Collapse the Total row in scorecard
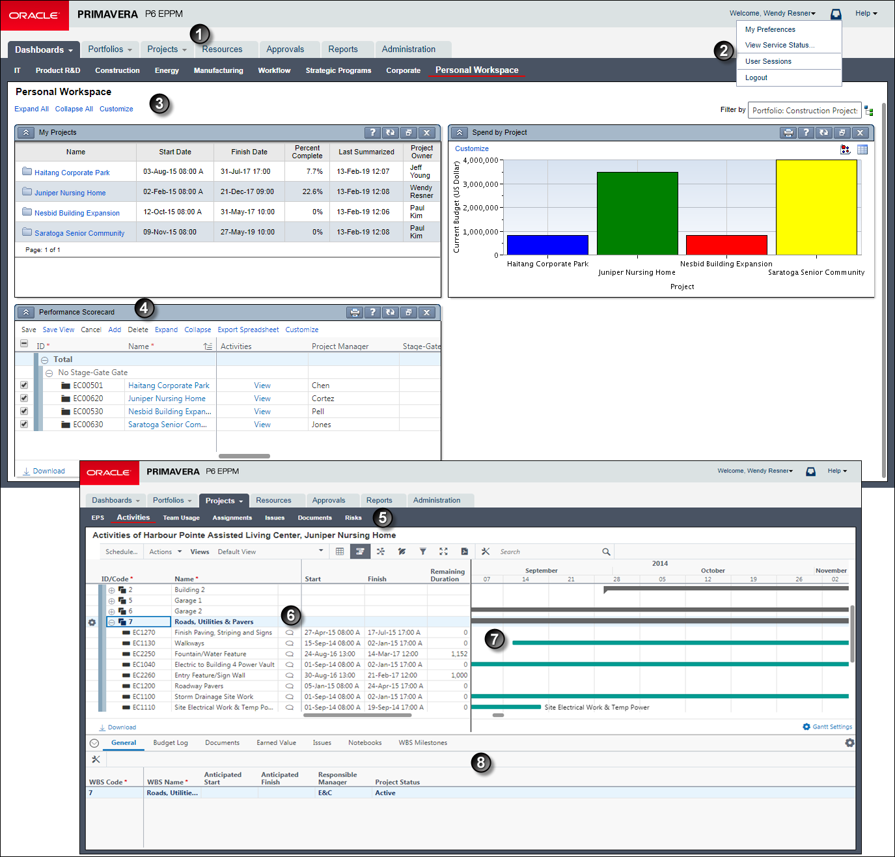This screenshot has width=895, height=857. [45, 360]
